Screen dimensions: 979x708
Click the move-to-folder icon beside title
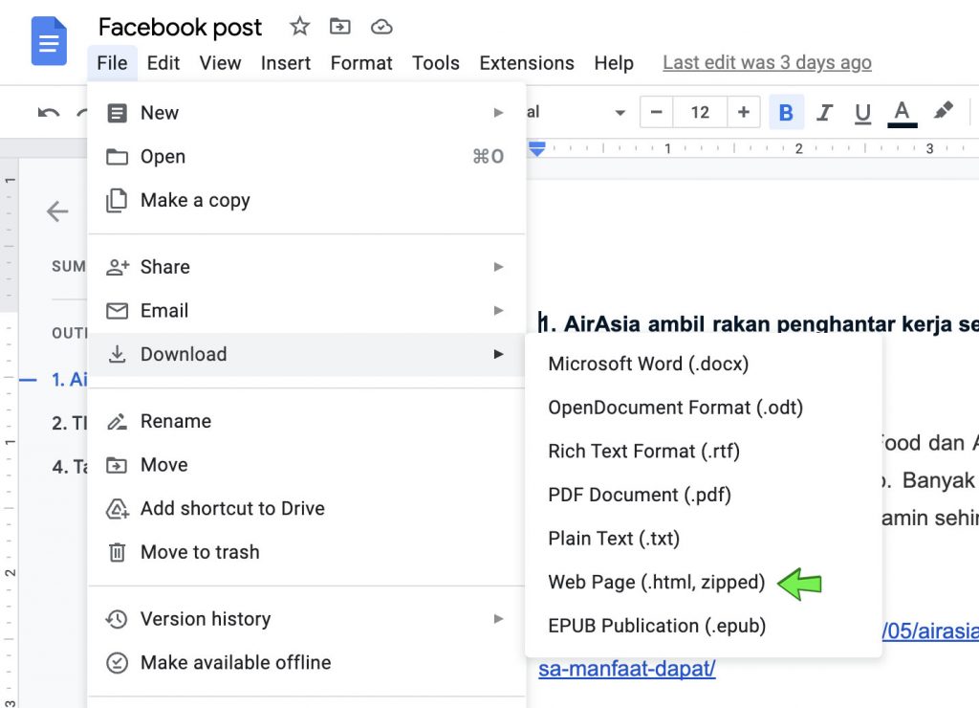pos(339,26)
